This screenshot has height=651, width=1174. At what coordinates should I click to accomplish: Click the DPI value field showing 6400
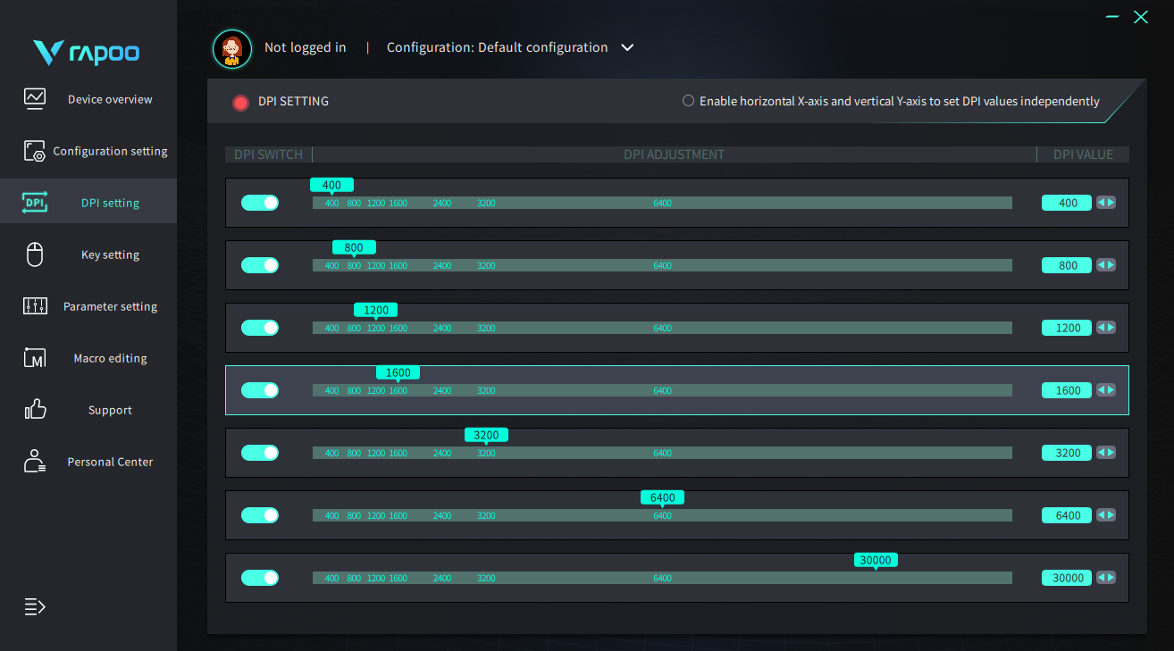pos(1067,515)
